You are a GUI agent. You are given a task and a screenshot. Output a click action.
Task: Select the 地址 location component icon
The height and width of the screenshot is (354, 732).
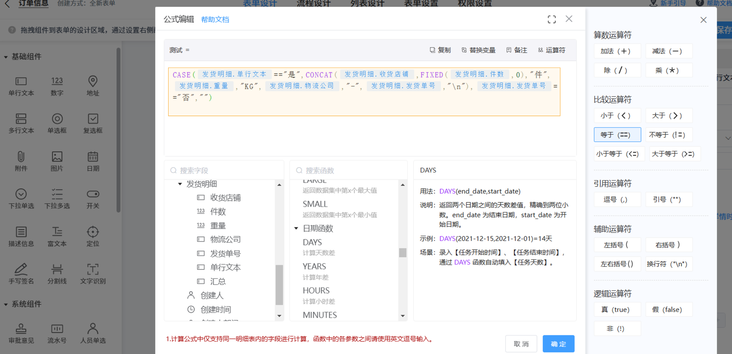(x=93, y=81)
